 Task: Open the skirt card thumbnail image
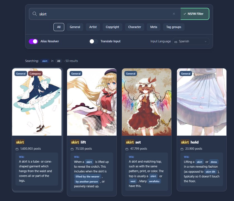(x=37, y=102)
